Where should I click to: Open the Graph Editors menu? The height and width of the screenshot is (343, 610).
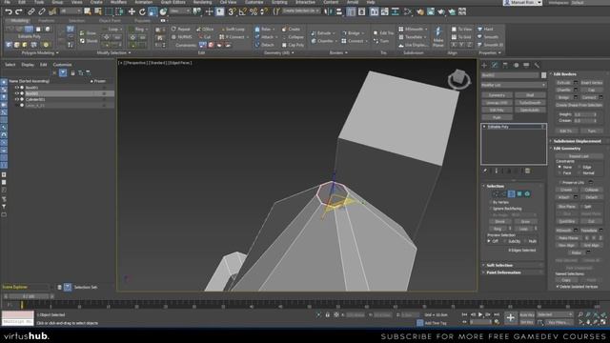173,2
